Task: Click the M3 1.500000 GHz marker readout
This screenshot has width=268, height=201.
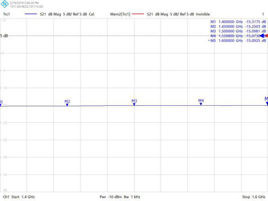Action: pos(238,31)
